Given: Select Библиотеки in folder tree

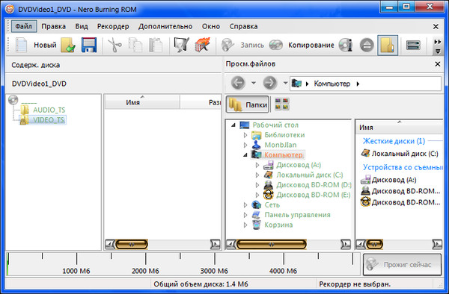Looking at the screenshot, I should [284, 135].
